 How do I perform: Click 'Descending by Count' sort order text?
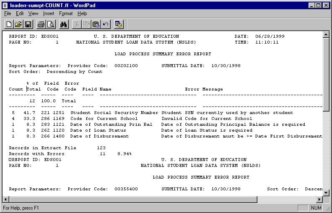75,72
